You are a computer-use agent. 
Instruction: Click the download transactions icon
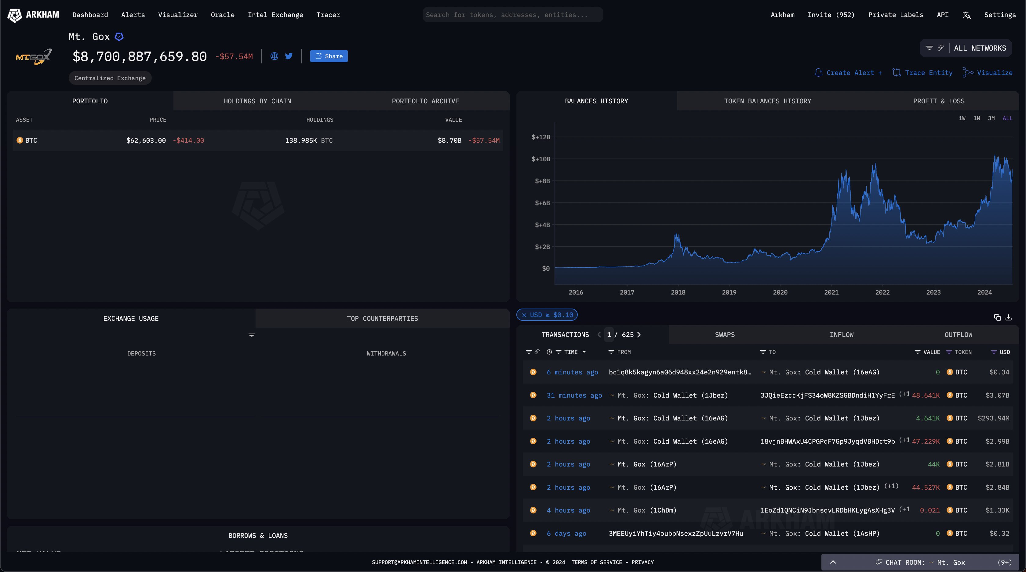click(x=1009, y=317)
